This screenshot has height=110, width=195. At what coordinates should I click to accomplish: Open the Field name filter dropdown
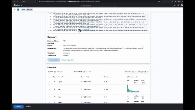(x=130, y=72)
